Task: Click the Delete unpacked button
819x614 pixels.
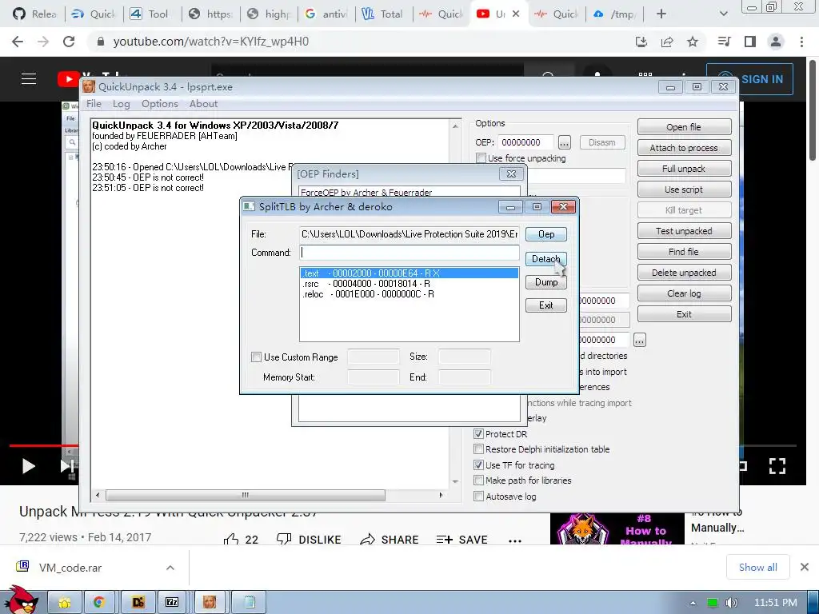Action: pos(685,273)
